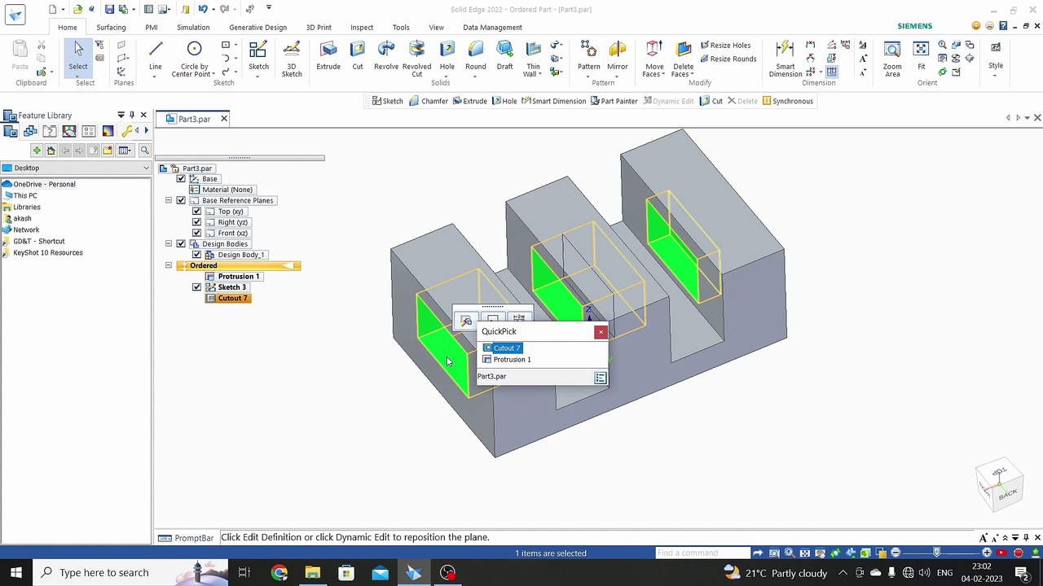The width and height of the screenshot is (1043, 586).
Task: Switch to Data Management tab
Action: pyautogui.click(x=492, y=27)
